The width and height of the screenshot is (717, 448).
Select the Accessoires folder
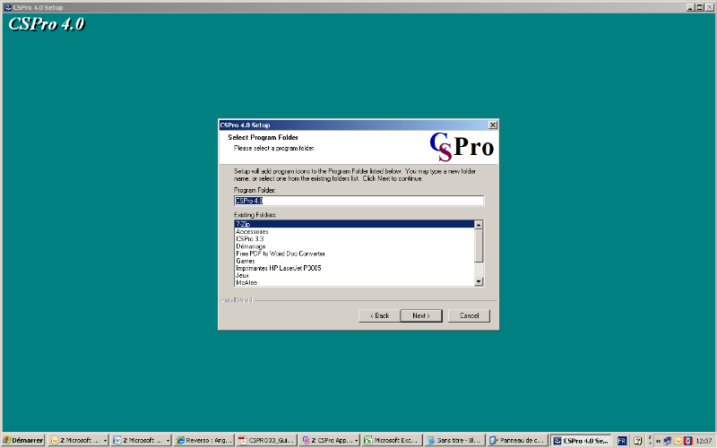355,231
